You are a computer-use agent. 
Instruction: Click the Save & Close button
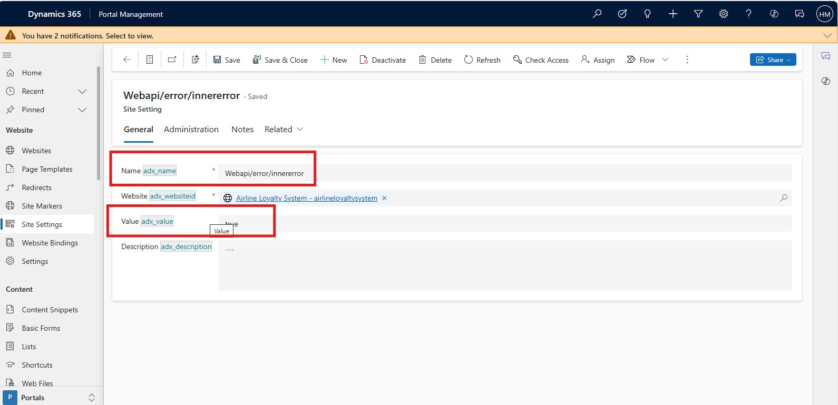tap(280, 60)
